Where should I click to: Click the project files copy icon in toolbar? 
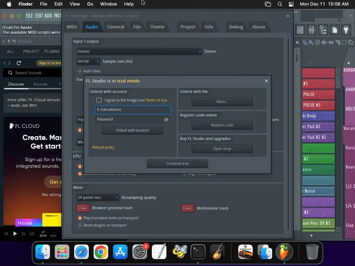(x=335, y=30)
